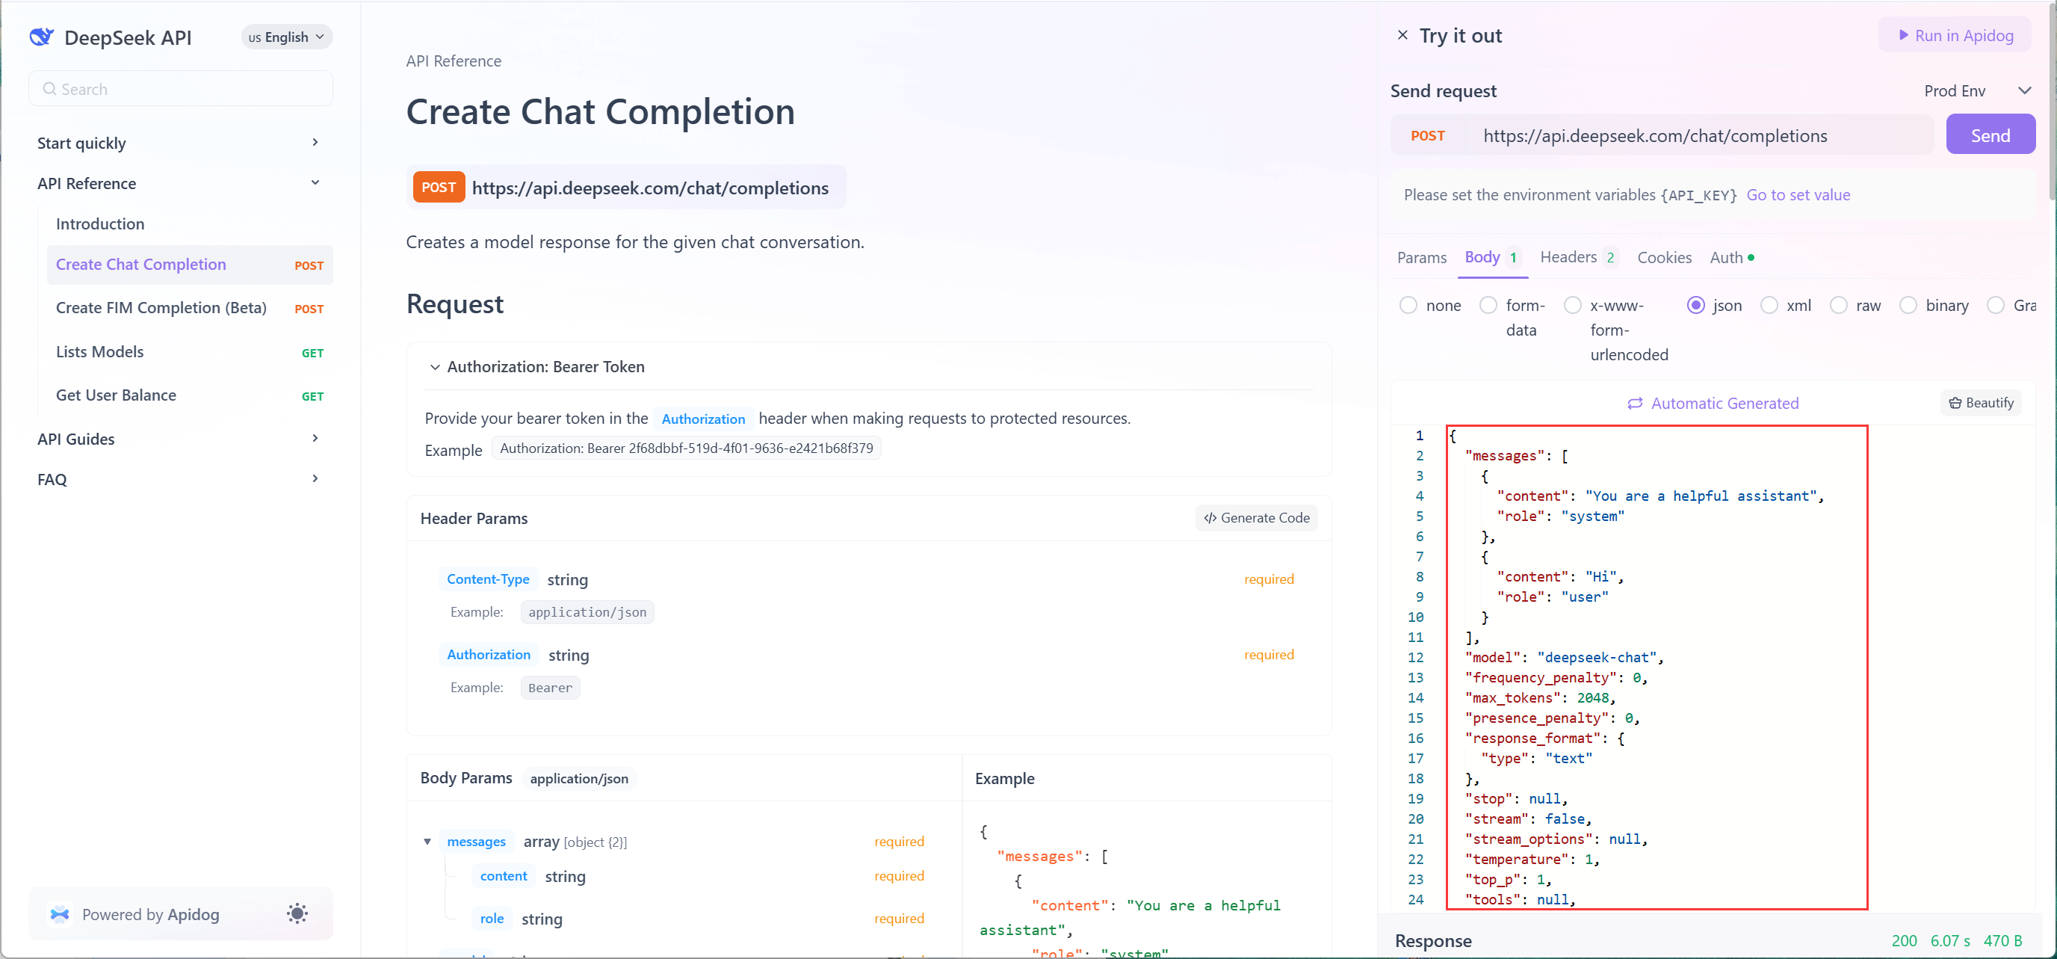Image resolution: width=2057 pixels, height=959 pixels.
Task: Click the Send button to execute request
Action: coord(1990,135)
